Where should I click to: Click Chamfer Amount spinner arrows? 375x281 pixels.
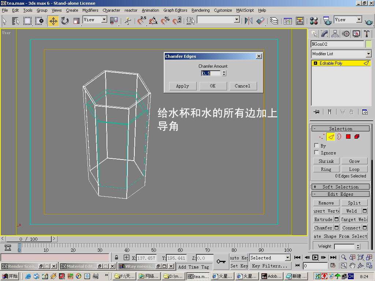click(x=224, y=73)
